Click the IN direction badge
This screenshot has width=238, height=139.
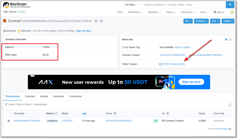[156, 121]
